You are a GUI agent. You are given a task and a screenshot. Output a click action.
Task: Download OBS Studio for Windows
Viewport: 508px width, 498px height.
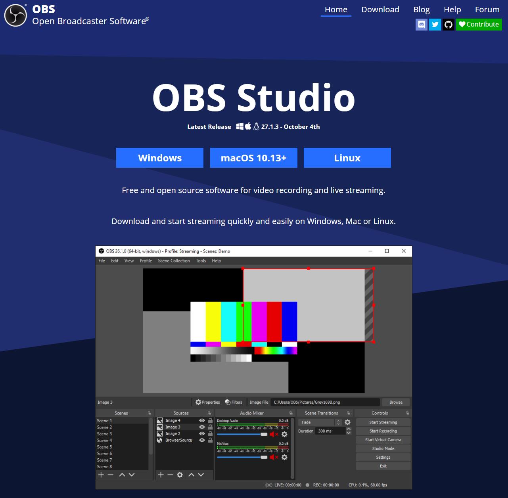point(160,158)
